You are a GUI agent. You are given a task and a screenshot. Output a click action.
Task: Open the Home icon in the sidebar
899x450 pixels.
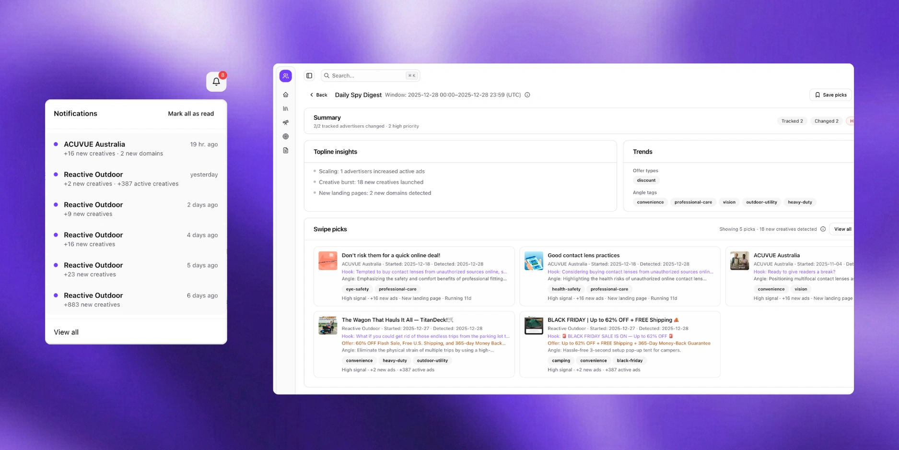point(286,95)
